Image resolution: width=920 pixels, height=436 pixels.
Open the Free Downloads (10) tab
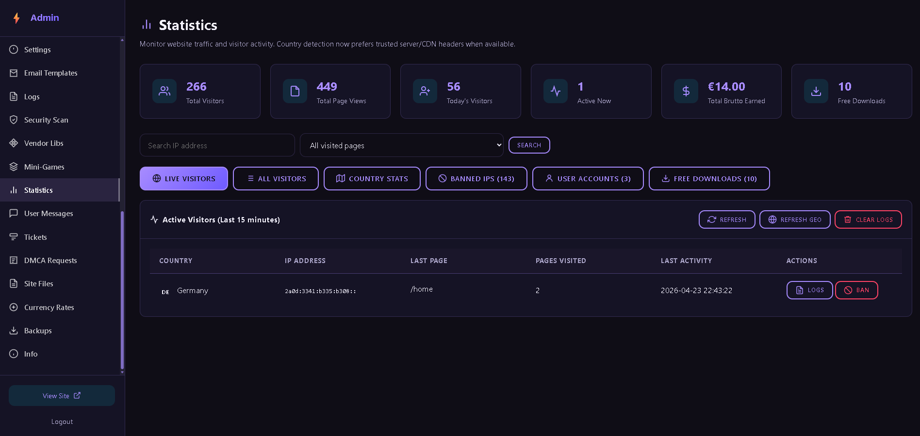709,179
